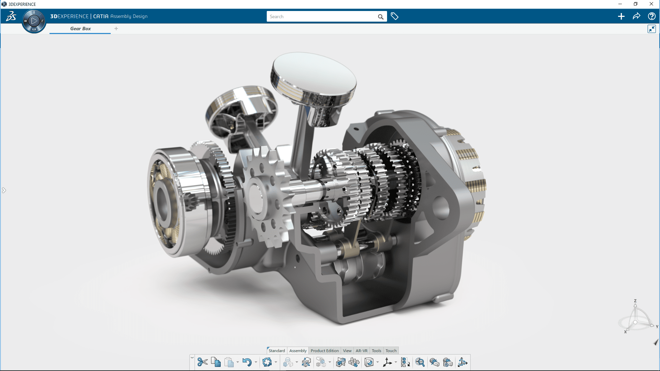Click the tag icon beside search

coord(395,16)
